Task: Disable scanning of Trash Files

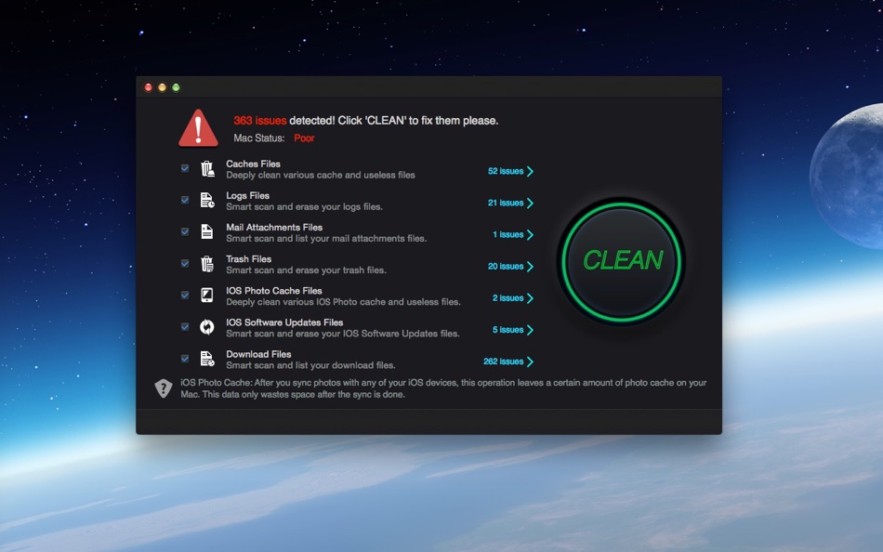Action: pyautogui.click(x=184, y=263)
